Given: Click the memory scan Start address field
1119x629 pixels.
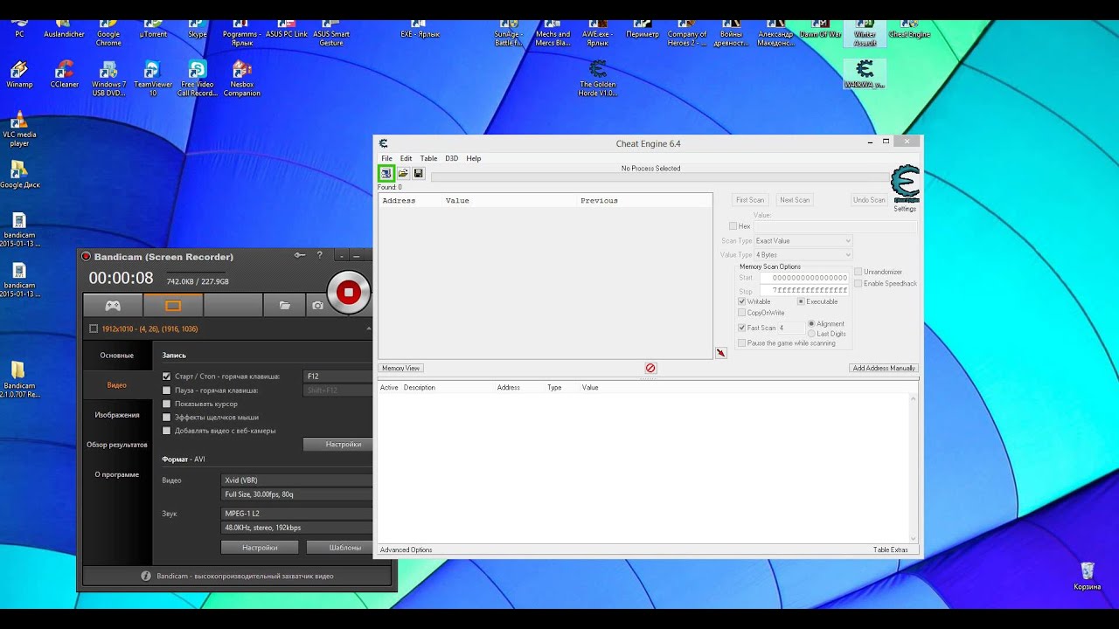Looking at the screenshot, I should tap(803, 278).
